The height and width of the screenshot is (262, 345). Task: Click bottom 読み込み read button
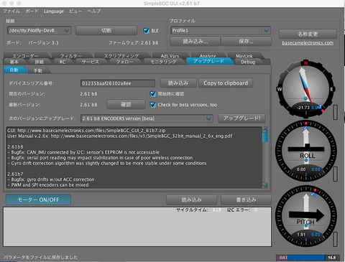pos(192,200)
